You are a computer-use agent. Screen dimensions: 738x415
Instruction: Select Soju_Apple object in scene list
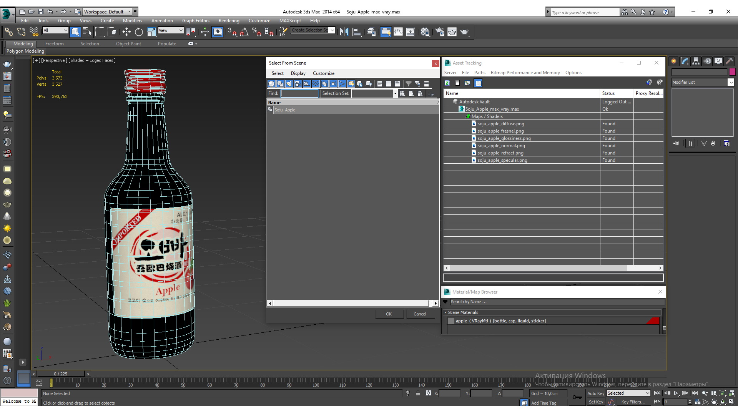point(284,110)
